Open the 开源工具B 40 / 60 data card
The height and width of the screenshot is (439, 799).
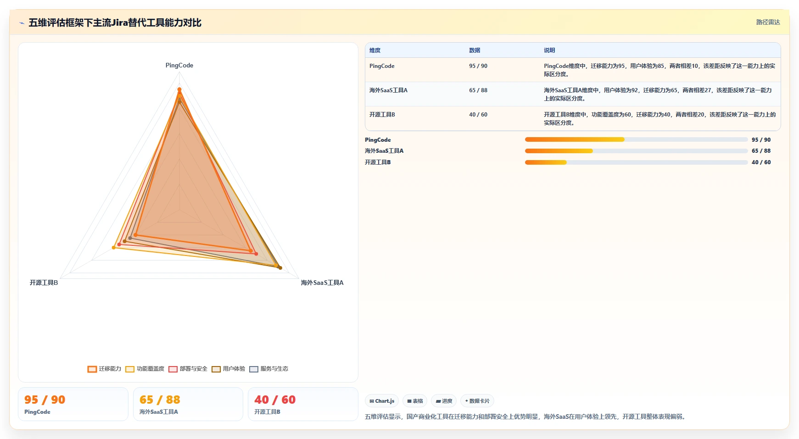(303, 404)
